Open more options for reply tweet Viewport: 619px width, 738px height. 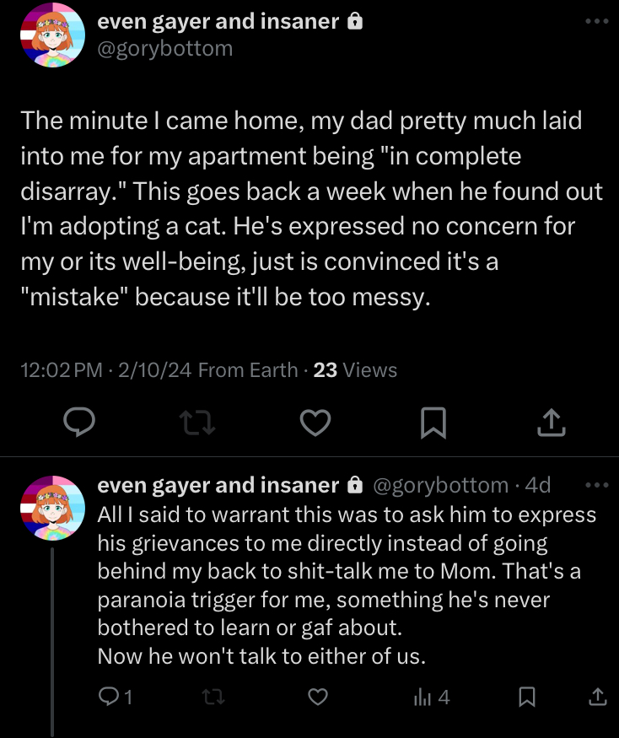pos(597,485)
